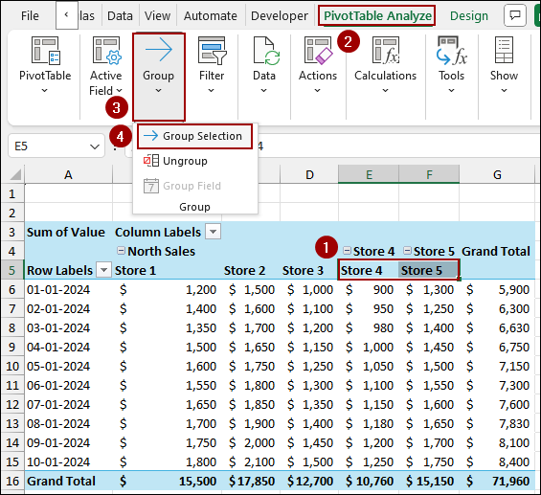Collapse the North Sales group
541x495 pixels.
tap(121, 251)
